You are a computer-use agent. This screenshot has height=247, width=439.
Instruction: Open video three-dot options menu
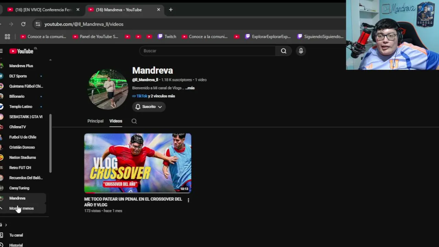[x=188, y=200]
